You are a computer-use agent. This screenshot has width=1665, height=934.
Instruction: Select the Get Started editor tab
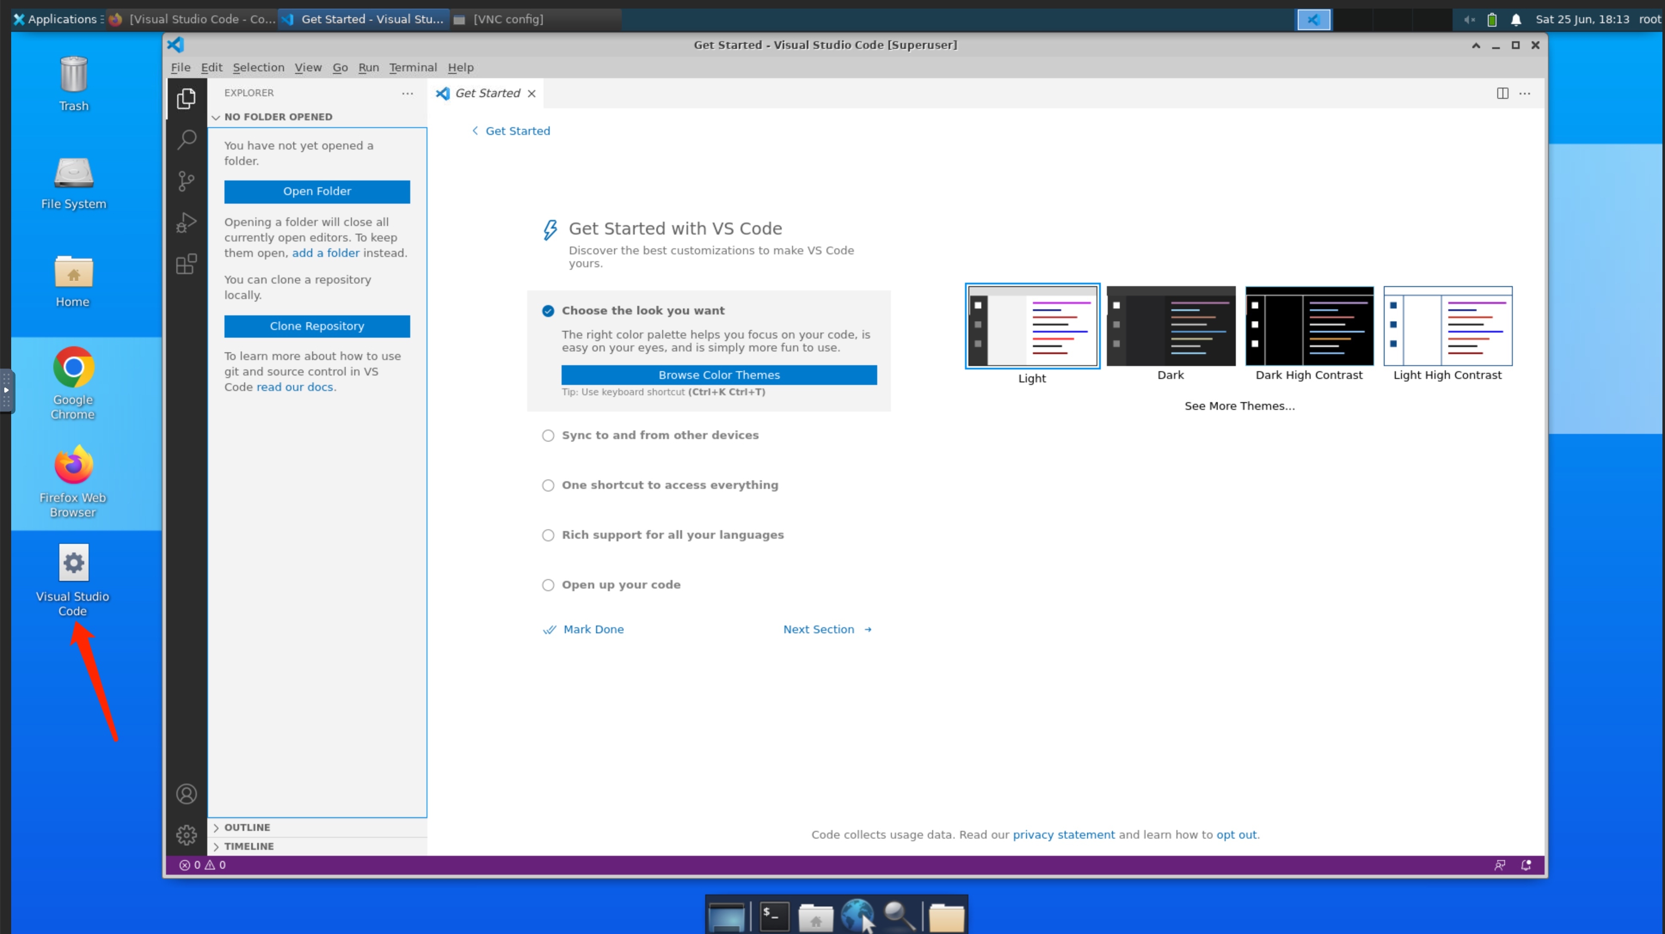(x=486, y=93)
